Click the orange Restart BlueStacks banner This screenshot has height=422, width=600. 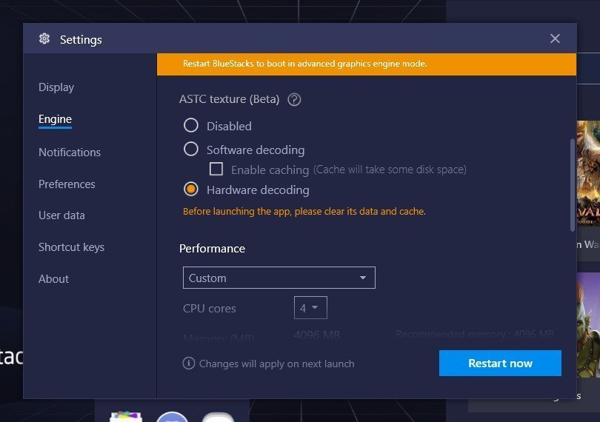point(367,64)
